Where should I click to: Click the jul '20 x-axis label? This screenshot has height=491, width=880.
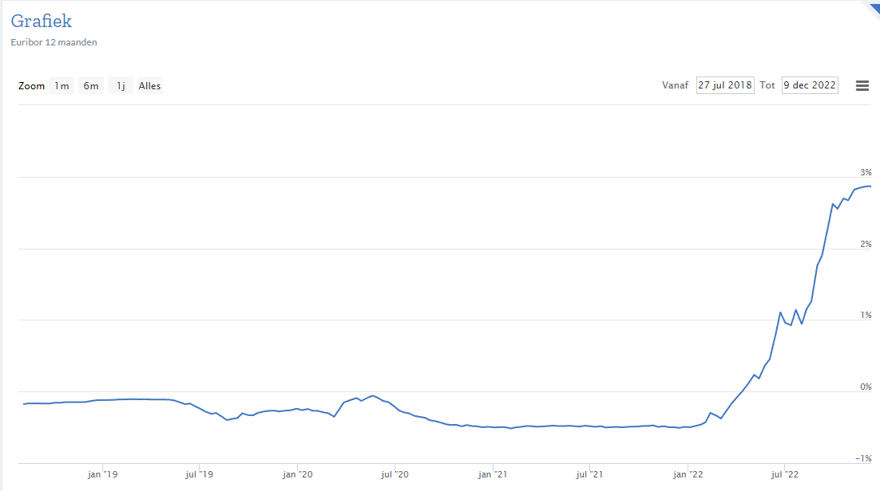point(395,475)
